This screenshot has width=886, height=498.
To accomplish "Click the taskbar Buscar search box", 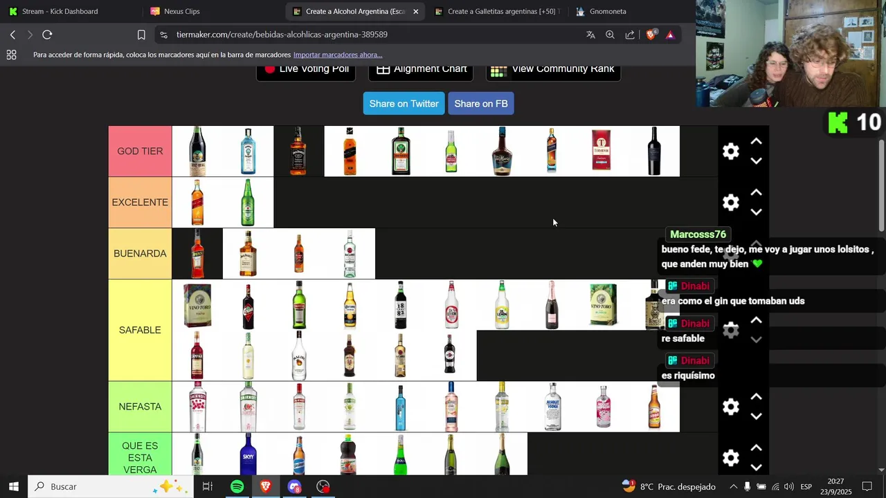I will click(x=111, y=486).
